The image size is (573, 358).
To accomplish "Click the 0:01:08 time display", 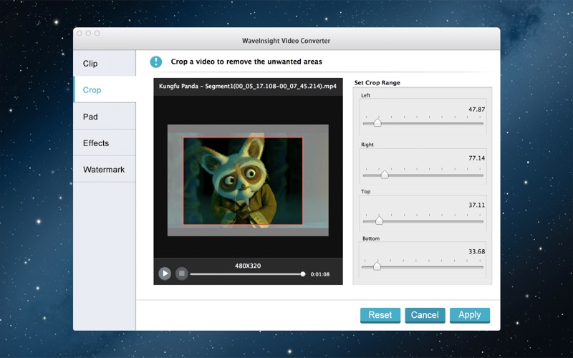I will [x=320, y=274].
